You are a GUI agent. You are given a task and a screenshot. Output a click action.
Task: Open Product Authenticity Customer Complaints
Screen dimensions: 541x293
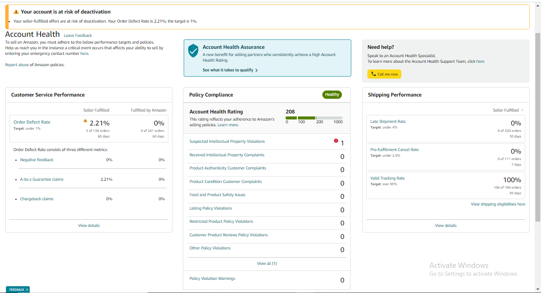click(228, 168)
